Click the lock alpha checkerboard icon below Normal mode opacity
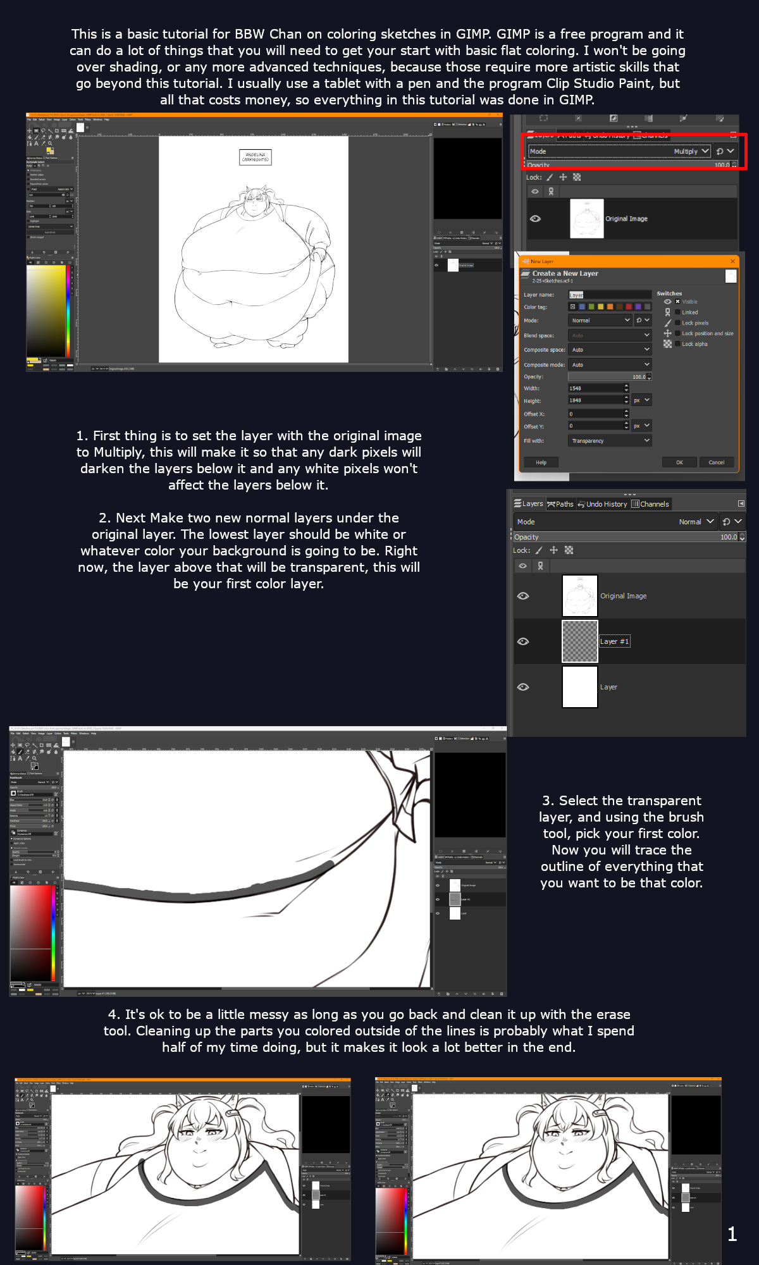The width and height of the screenshot is (759, 1265). 569,550
